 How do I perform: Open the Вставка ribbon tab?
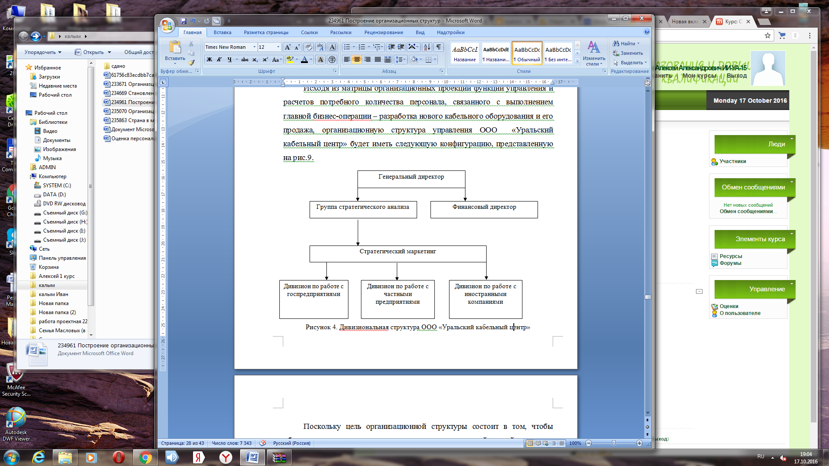[x=222, y=32]
